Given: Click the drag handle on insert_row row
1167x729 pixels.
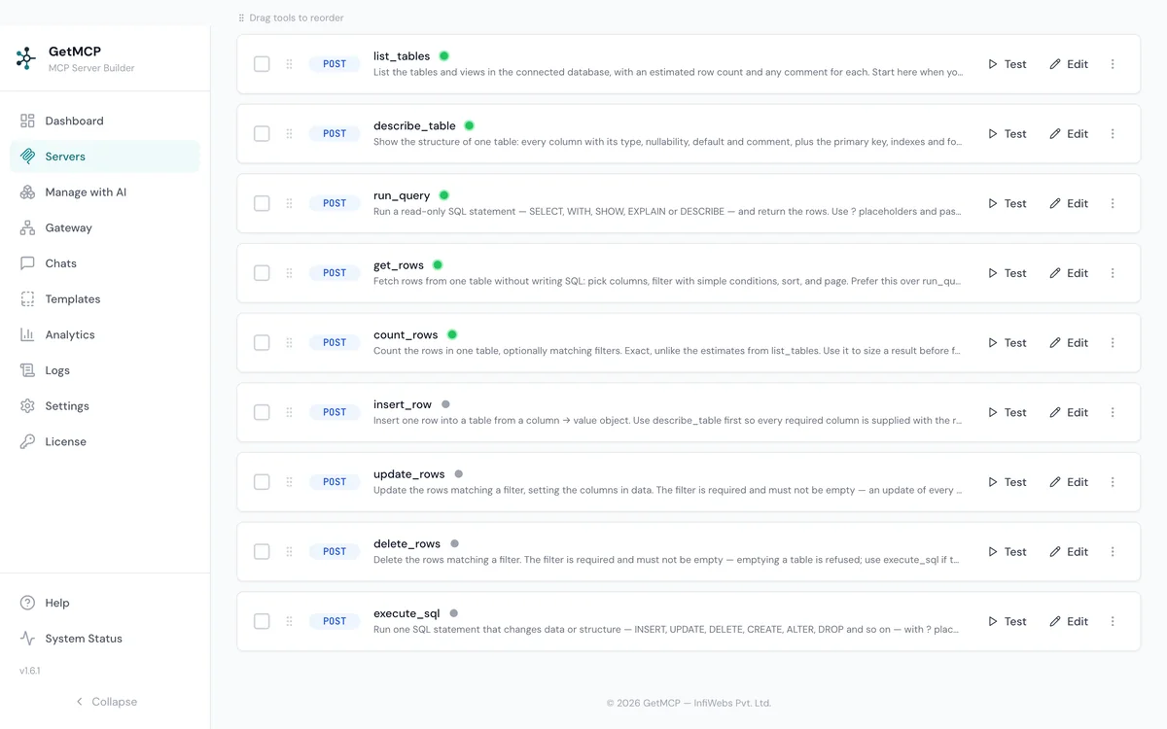Looking at the screenshot, I should pos(289,412).
